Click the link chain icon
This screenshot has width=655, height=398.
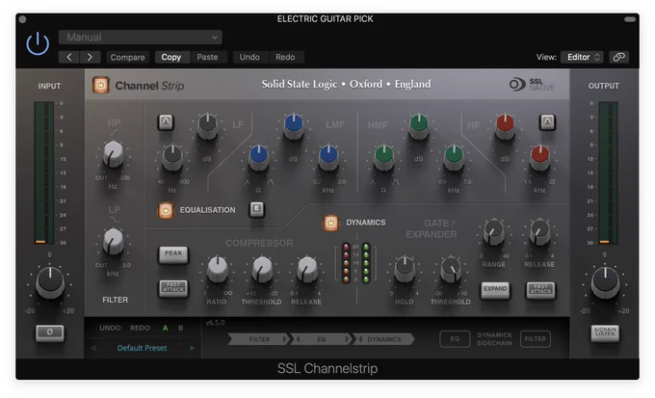point(618,57)
